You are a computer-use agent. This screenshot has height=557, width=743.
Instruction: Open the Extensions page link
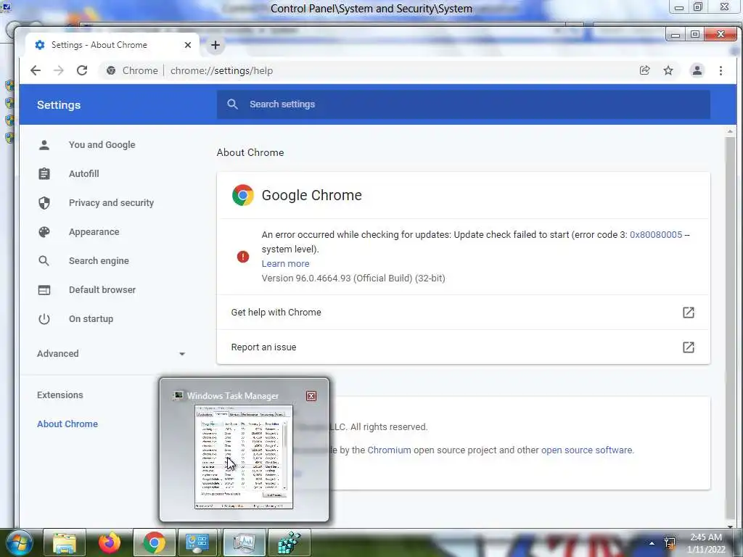tap(60, 395)
